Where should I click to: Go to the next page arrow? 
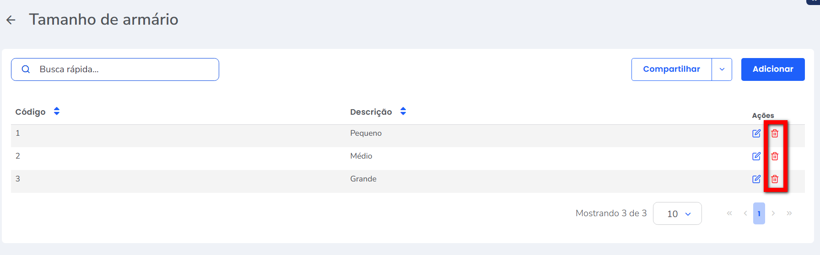(x=773, y=213)
